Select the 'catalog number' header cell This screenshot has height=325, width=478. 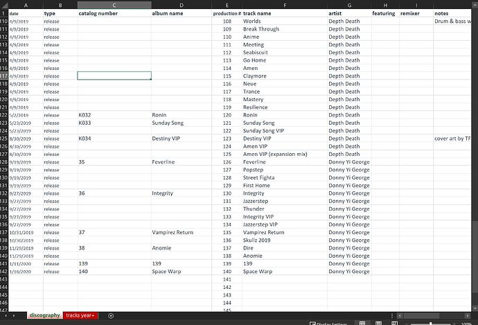[114, 13]
